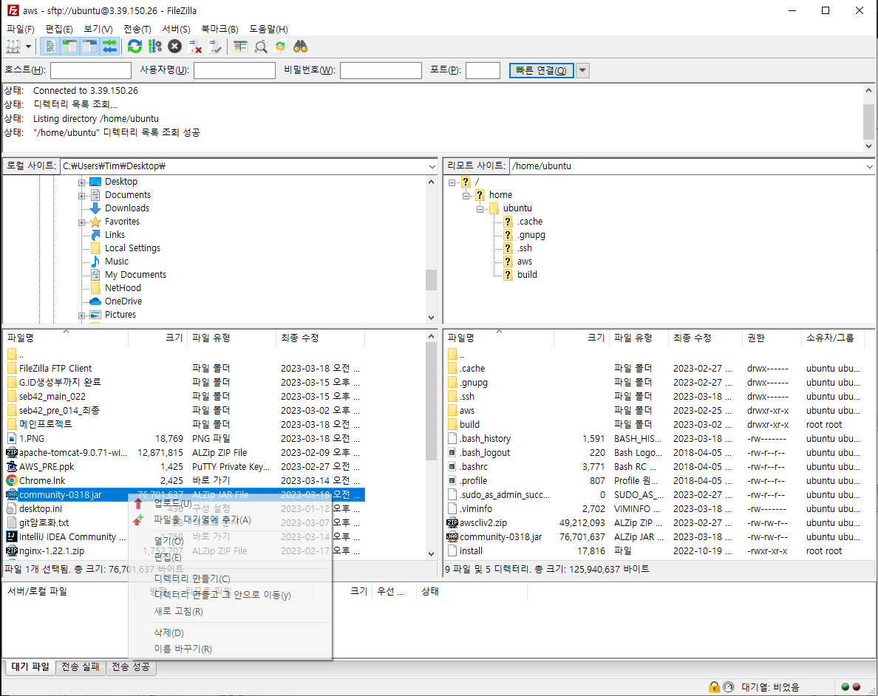The image size is (878, 696).
Task: Open the 전송(T) menu
Action: (137, 29)
